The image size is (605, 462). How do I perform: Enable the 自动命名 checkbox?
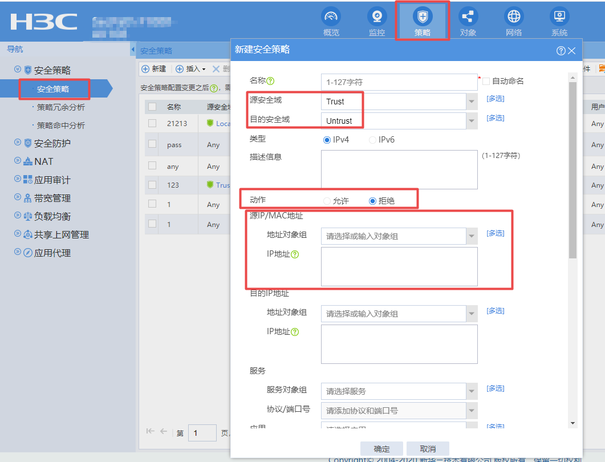(x=486, y=81)
